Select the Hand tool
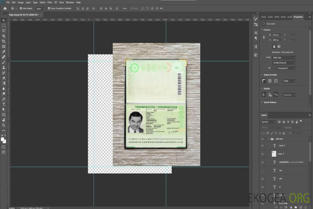The image size is (313, 209). pyautogui.click(x=3, y=120)
